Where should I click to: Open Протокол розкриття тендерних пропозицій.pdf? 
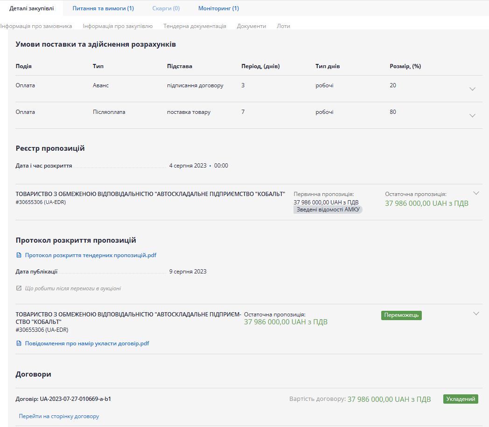(x=91, y=255)
